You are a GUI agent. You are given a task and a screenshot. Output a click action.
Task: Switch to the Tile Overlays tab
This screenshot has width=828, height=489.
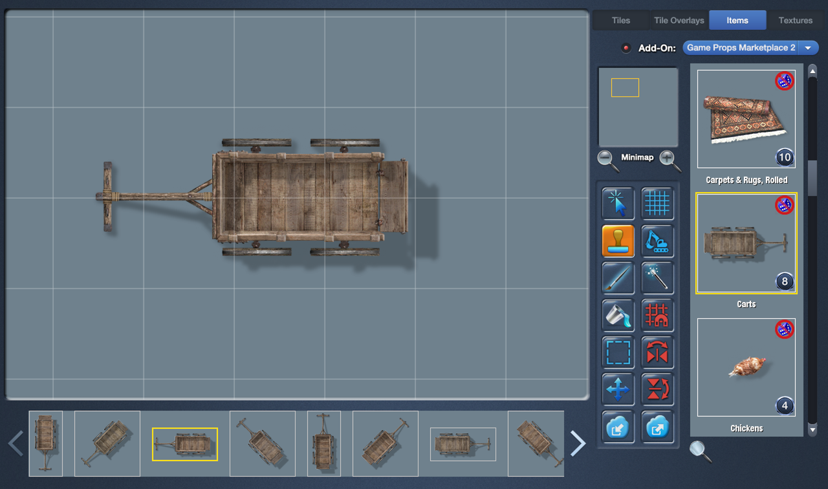pyautogui.click(x=679, y=20)
